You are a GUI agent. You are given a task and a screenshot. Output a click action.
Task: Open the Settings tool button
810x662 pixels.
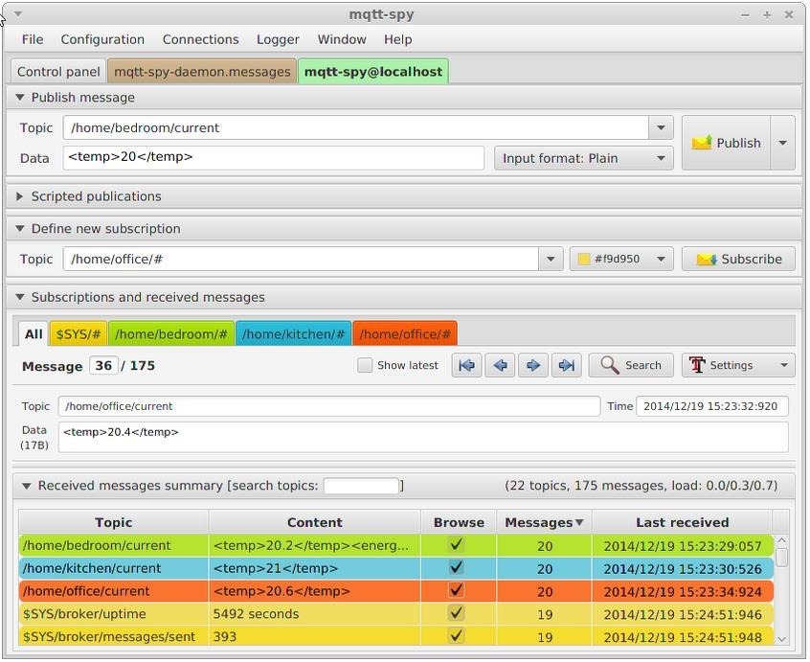(737, 365)
